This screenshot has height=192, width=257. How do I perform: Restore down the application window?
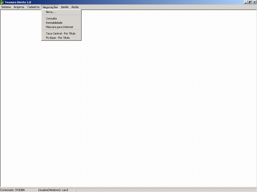(x=250, y=2)
